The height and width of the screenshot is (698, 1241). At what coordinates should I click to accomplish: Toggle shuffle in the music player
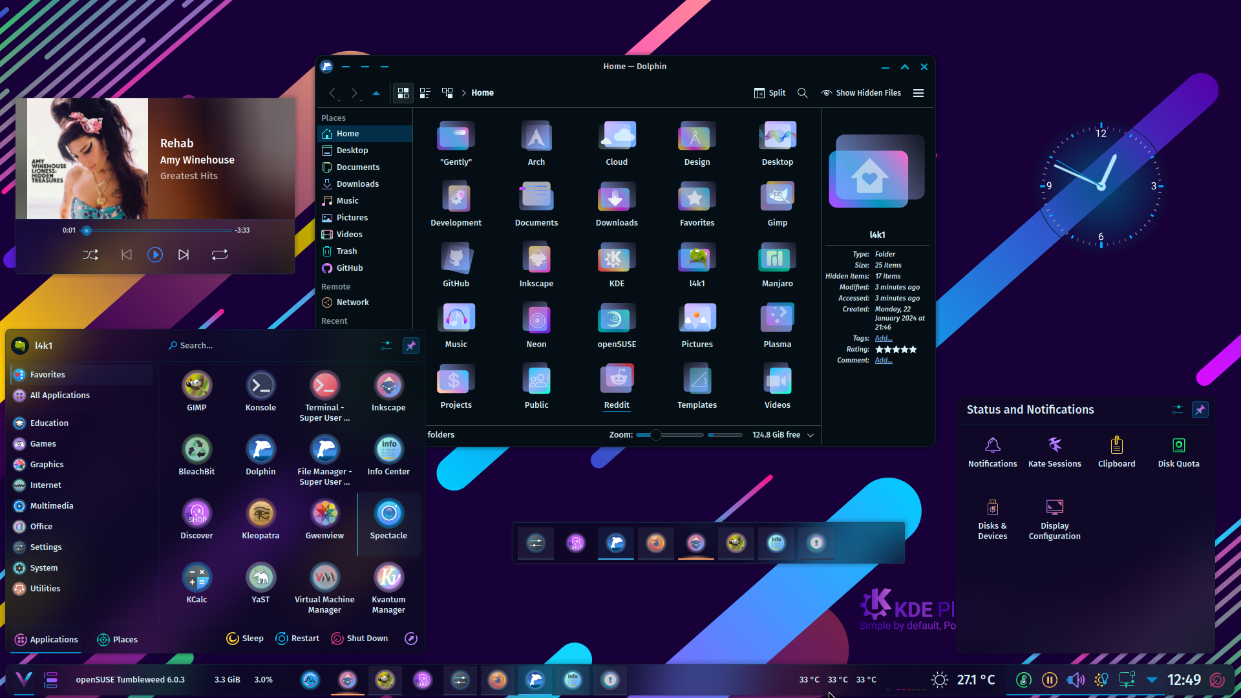90,255
